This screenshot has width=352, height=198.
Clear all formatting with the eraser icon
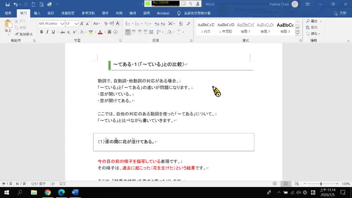pos(106,24)
